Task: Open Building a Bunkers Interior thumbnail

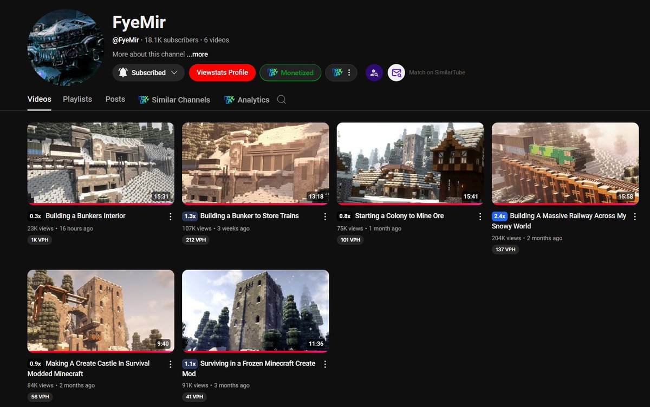Action: click(101, 163)
